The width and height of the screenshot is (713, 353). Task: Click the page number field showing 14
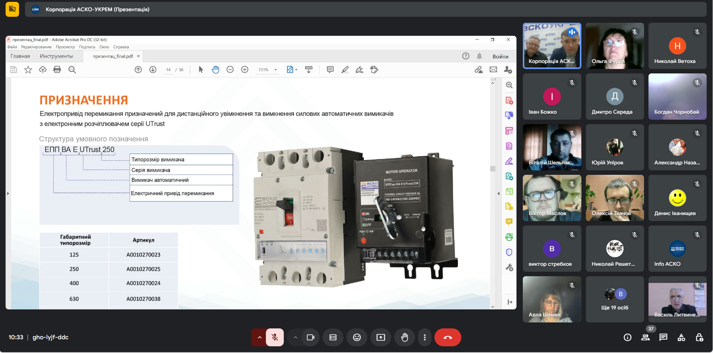coord(169,70)
